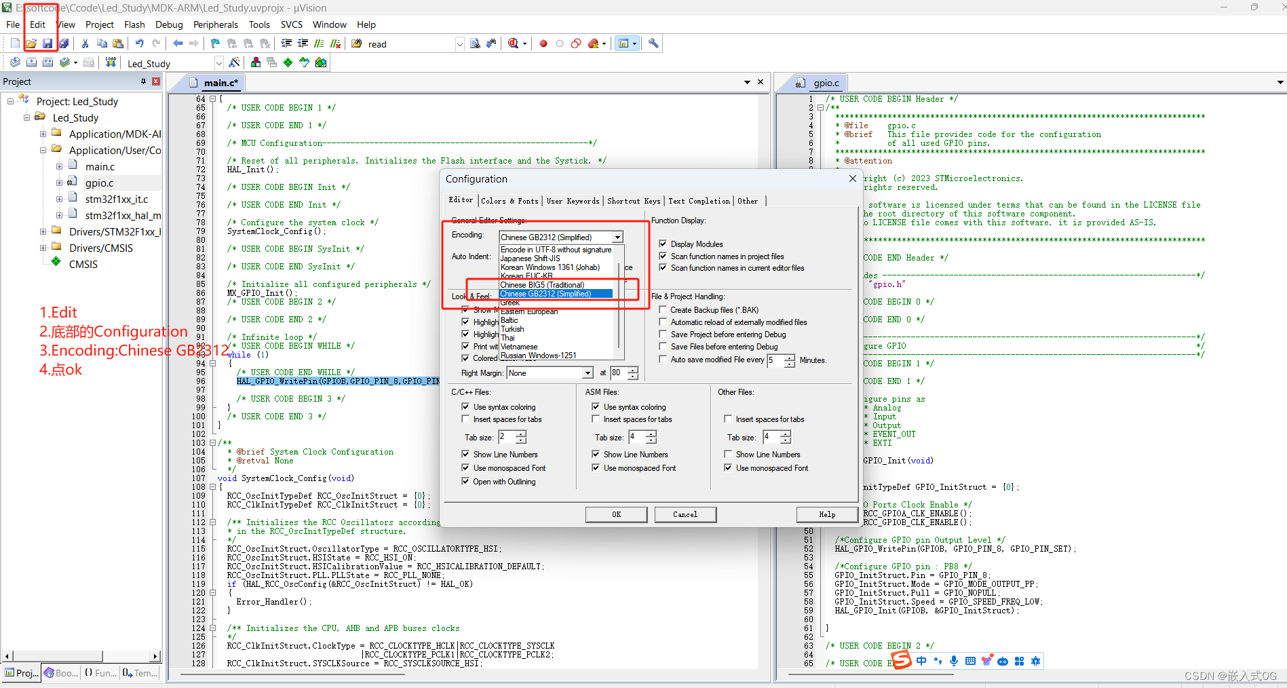
Task: Enable Create Backup files (.BAK) option
Action: click(663, 309)
